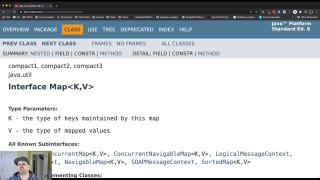Screen dimensions: 320x180
Task: Open the Drive bookmark
Action: point(64,17)
